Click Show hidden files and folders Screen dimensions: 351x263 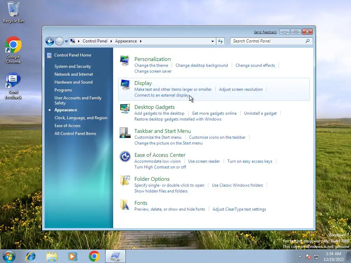[161, 191]
